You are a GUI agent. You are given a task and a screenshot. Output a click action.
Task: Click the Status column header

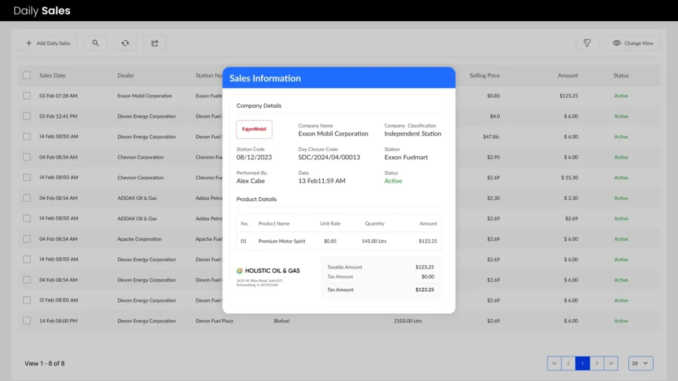(x=620, y=75)
